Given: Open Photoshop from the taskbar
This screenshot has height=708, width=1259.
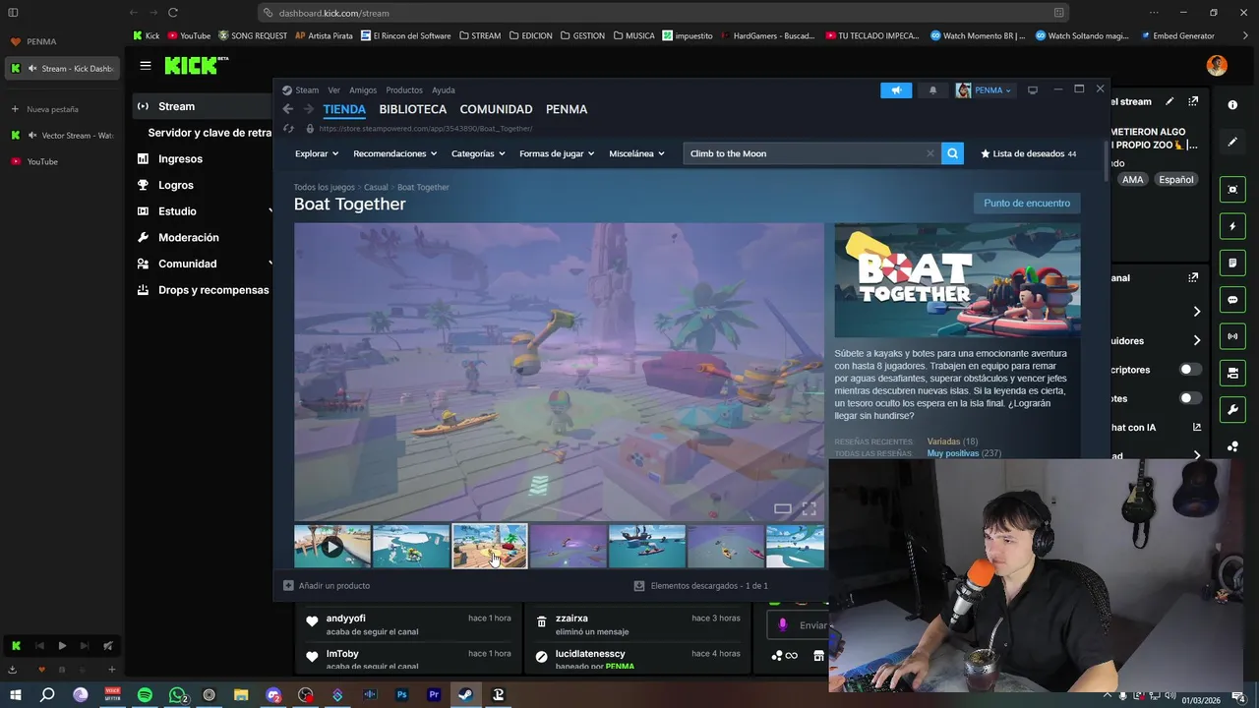Looking at the screenshot, I should coord(401,695).
